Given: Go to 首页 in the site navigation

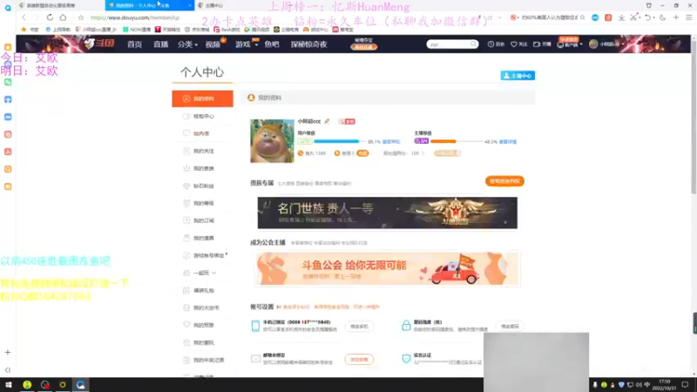Looking at the screenshot, I should pyautogui.click(x=135, y=44).
